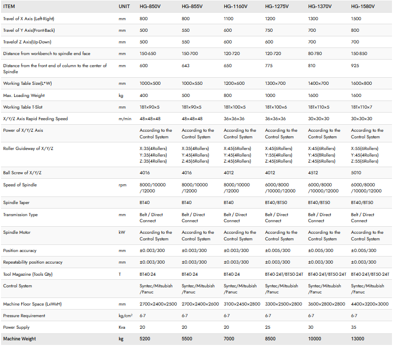Select the Max. Loading Weight row label
The width and height of the screenshot is (395, 352).
click(24, 95)
